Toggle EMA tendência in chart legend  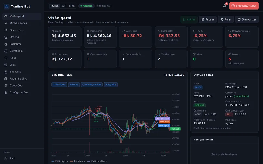coord(98,161)
